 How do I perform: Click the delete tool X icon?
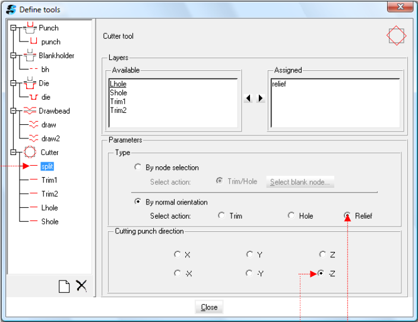pos(81,286)
